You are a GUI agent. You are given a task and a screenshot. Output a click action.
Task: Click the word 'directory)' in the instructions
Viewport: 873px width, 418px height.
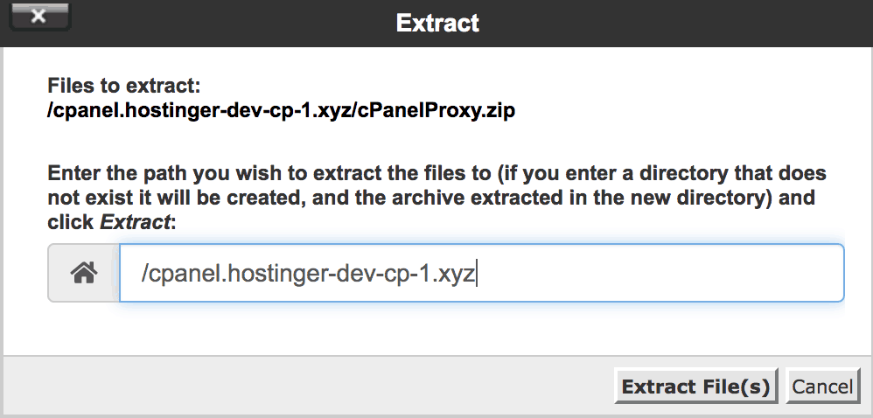[719, 198]
